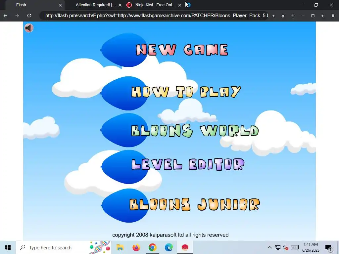Viewport: 339px width, 254px height.
Task: Go forward to next page
Action: 17,16
